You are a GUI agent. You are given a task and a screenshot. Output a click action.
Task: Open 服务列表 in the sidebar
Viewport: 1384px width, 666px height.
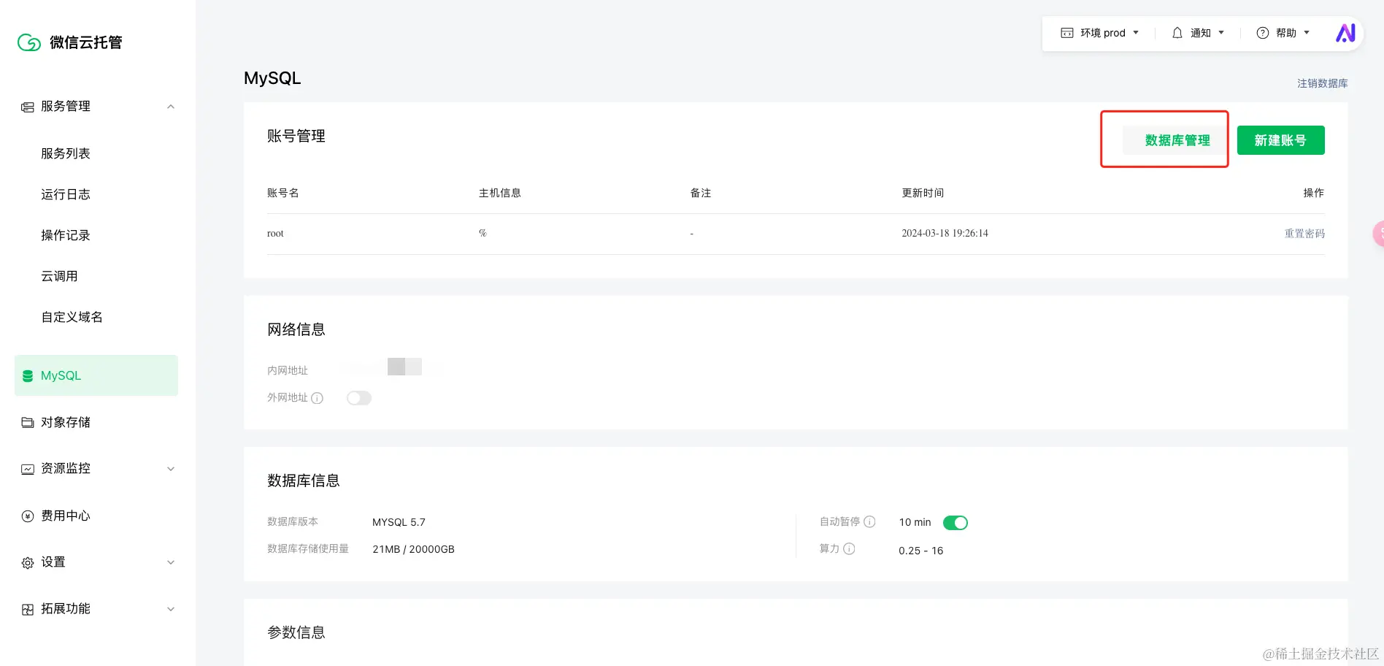pos(66,153)
